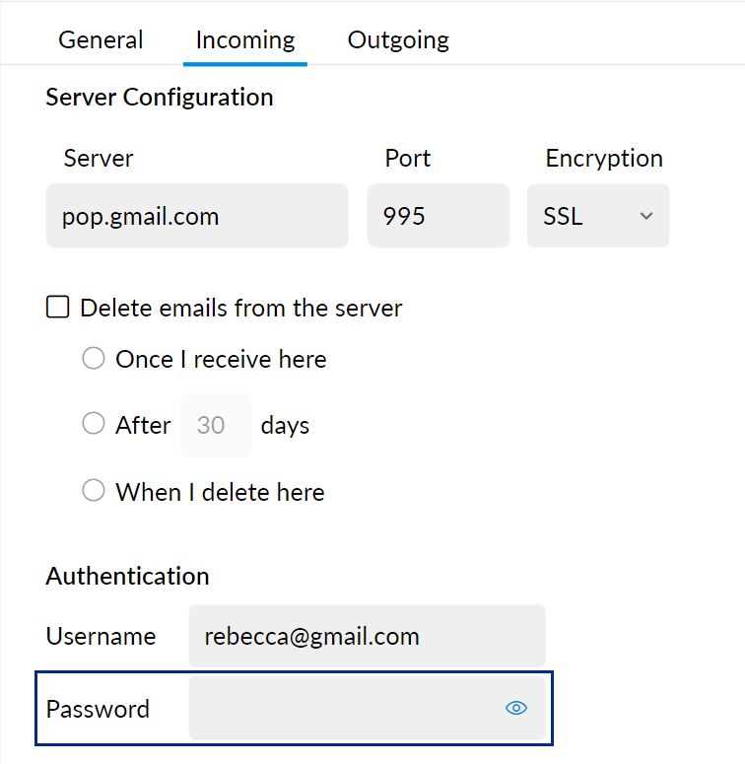745x764 pixels.
Task: Click the Password label text
Action: pos(98,709)
